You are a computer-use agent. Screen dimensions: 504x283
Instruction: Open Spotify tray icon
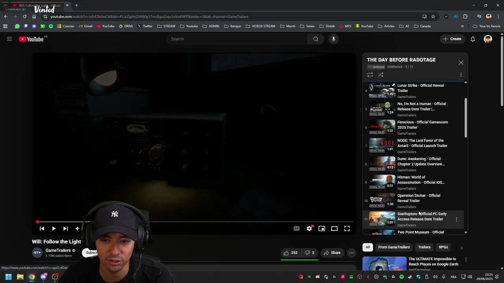pos(402,277)
